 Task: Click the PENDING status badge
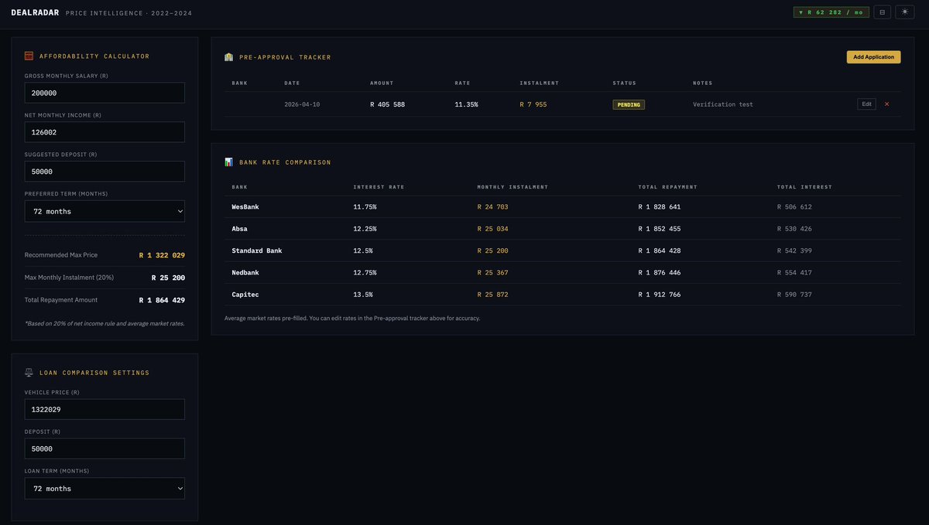click(629, 104)
